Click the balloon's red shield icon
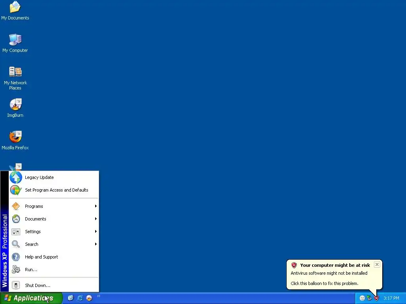Image resolution: width=406 pixels, height=304 pixels. (294, 265)
